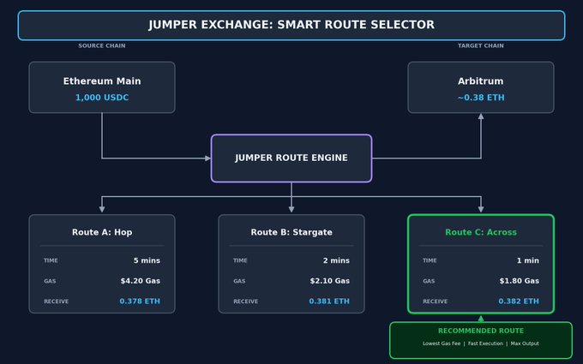Click the Jumper Route Engine box
This screenshot has height=364, width=583.
[x=291, y=158]
